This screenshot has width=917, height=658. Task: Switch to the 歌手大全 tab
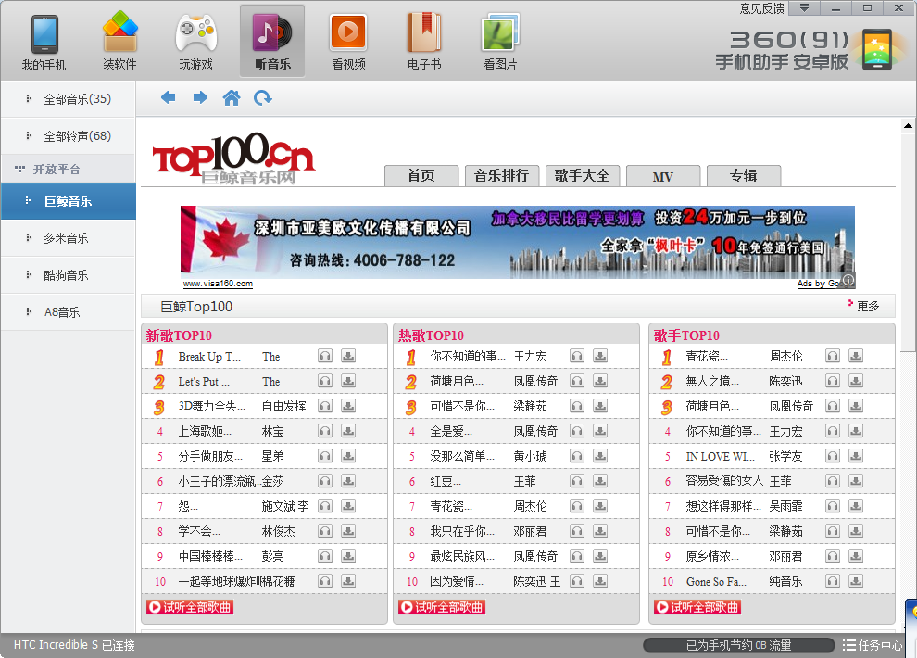tap(582, 175)
